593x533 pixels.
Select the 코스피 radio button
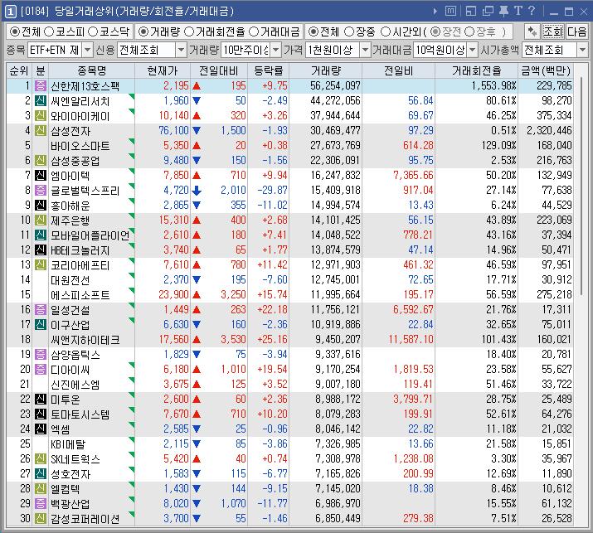[x=49, y=31]
